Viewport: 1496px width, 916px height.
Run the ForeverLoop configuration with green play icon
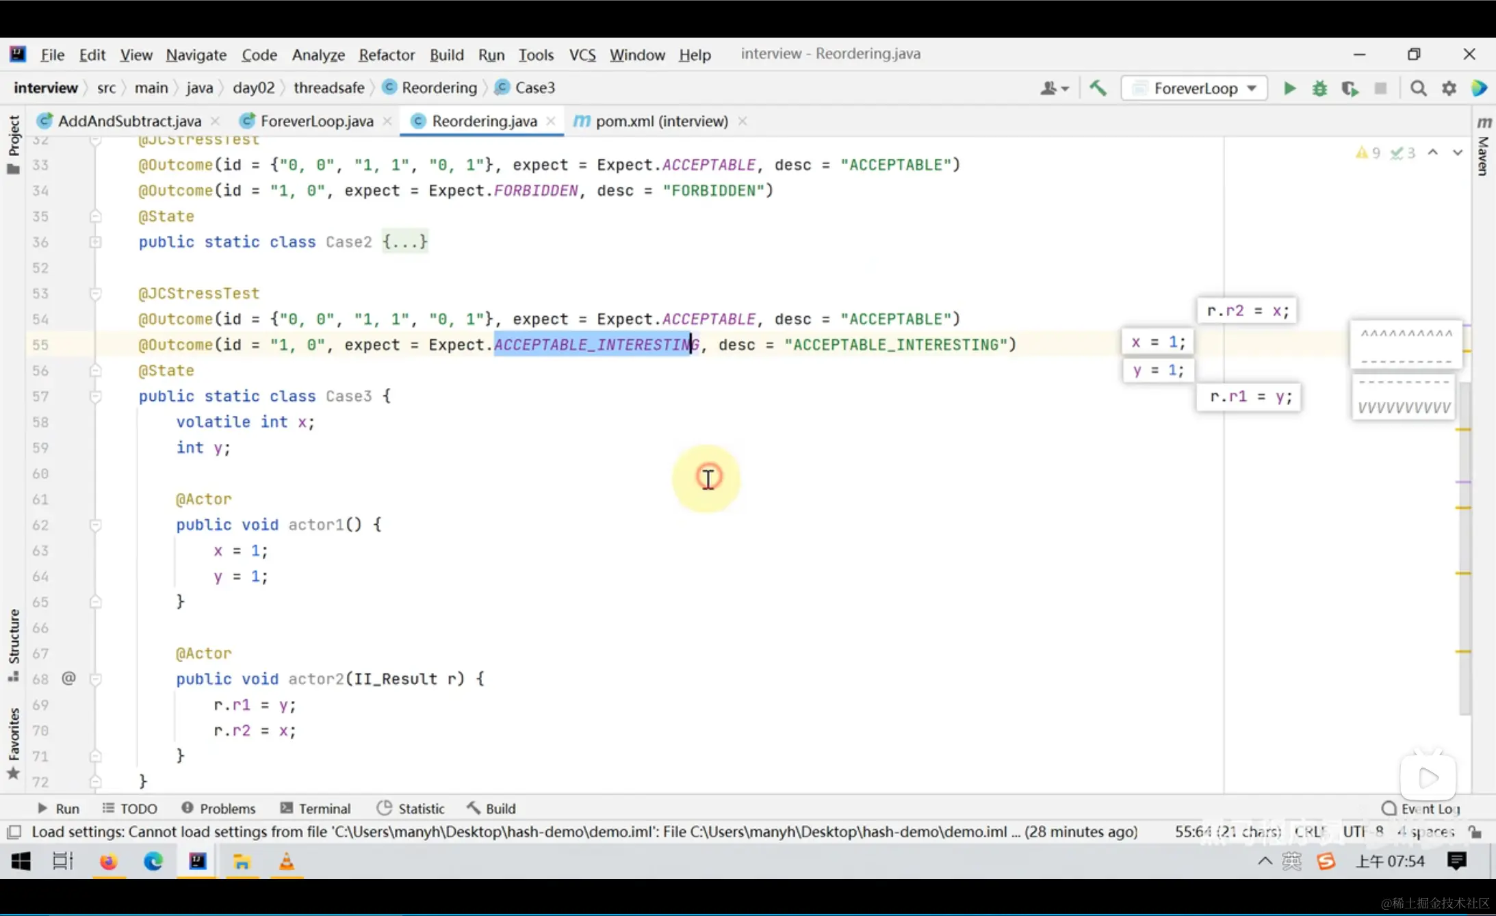[1289, 88]
